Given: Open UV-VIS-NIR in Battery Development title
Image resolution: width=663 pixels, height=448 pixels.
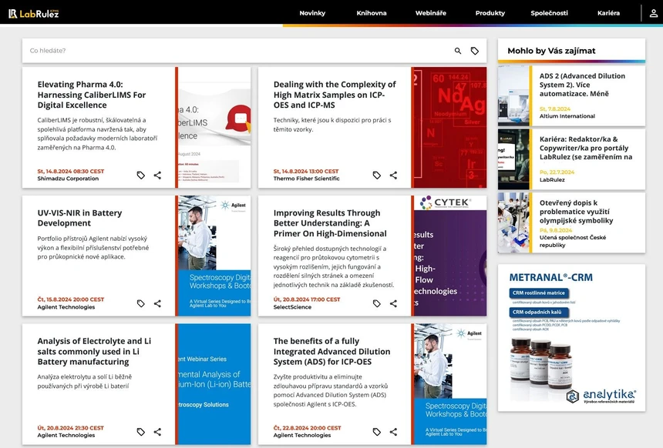Looking at the screenshot, I should [x=79, y=218].
